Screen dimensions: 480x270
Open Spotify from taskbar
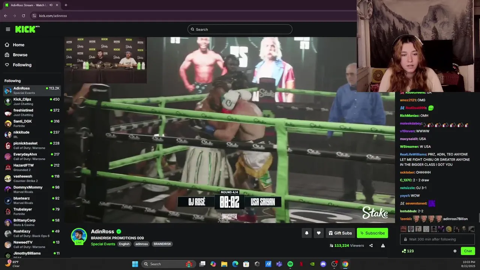tap(290, 264)
